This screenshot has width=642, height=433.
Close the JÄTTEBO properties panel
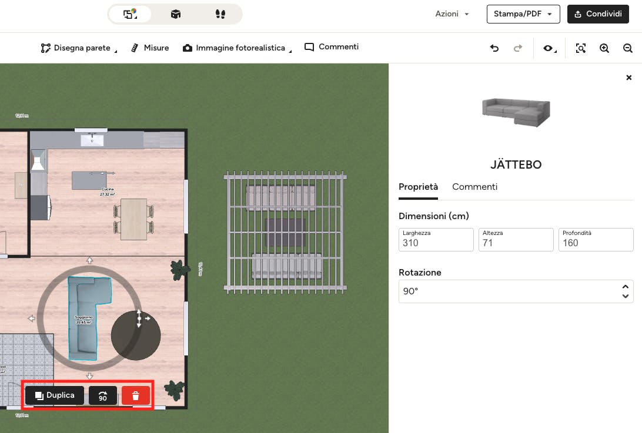[629, 78]
